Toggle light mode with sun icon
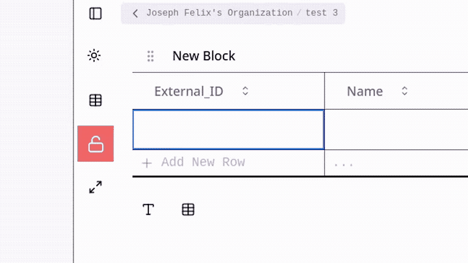 click(x=95, y=56)
